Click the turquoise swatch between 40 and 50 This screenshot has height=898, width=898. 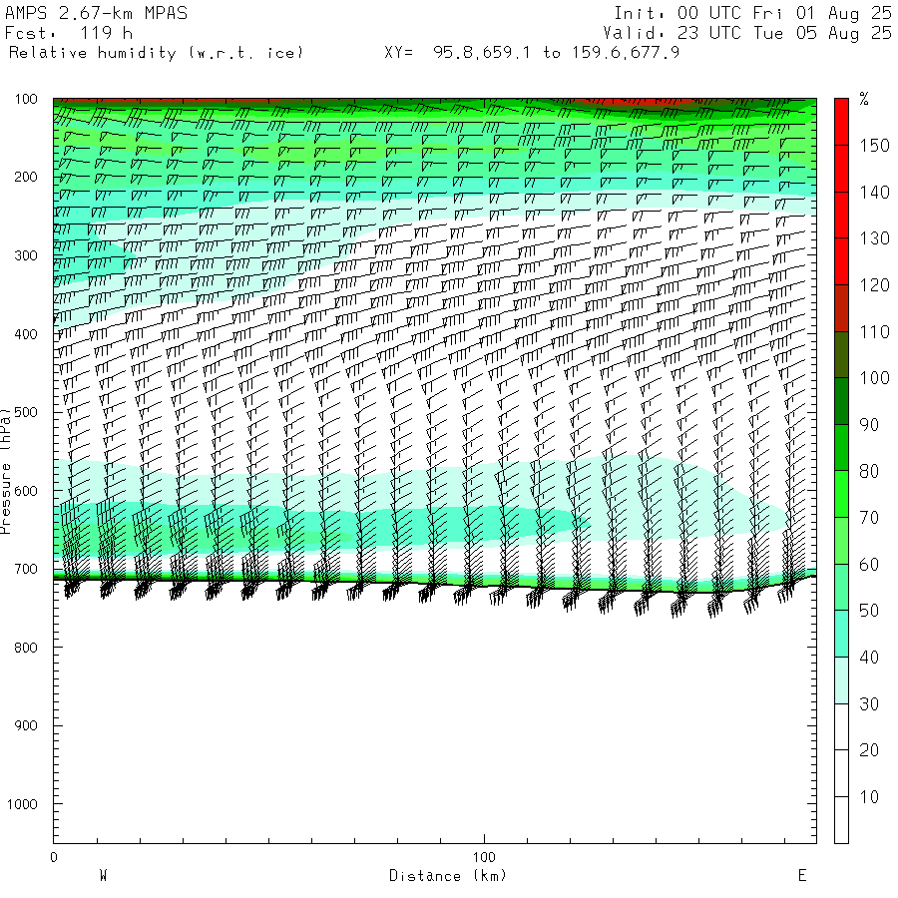[841, 634]
